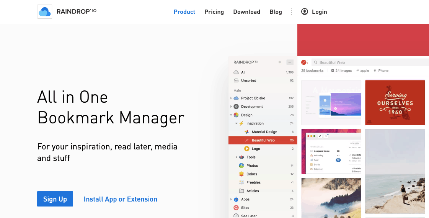Open the Journey purple design thumbnail
The width and height of the screenshot is (429, 218).
click(331, 103)
